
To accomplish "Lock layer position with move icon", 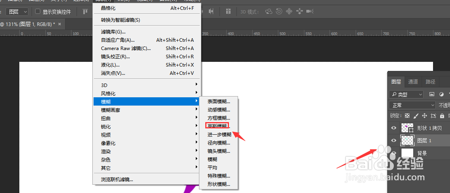I will point(424,116).
